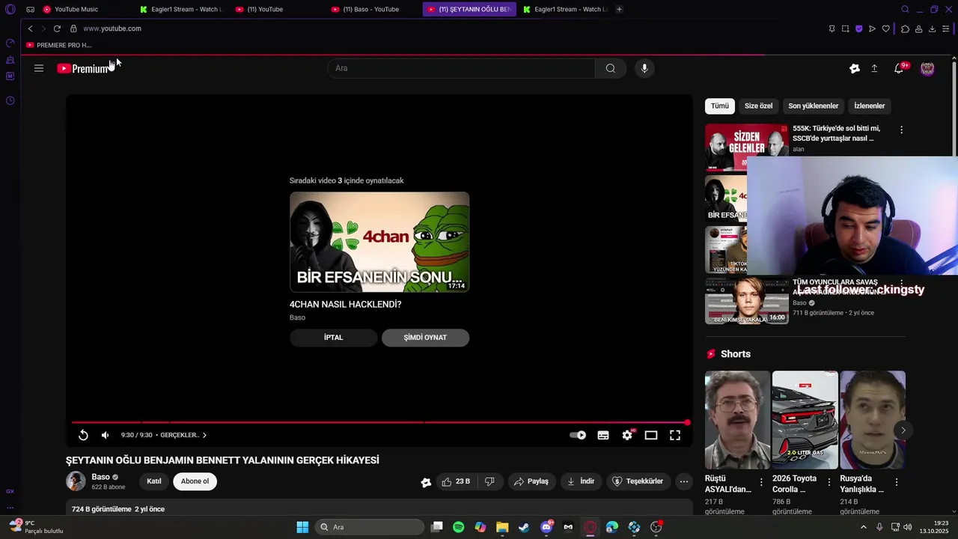This screenshot has height=539, width=958.
Task: Open options for Rusya'da Yanlışlıkla short
Action: pos(896,483)
